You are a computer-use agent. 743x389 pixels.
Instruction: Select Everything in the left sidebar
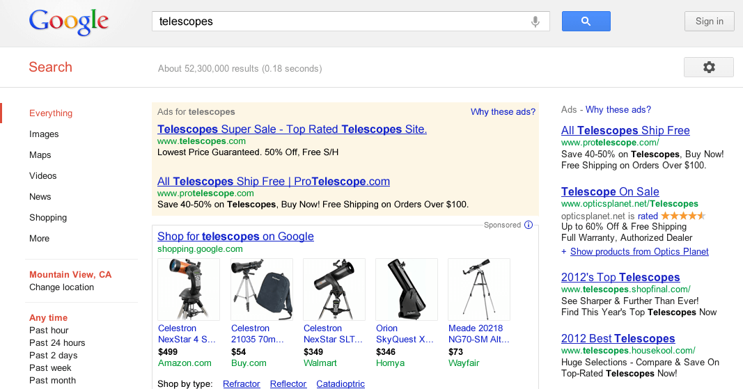click(x=51, y=113)
